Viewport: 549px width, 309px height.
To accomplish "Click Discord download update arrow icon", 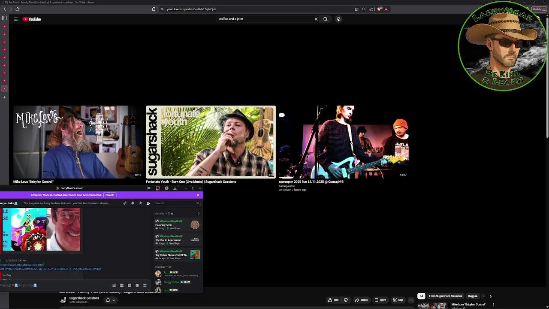I will click(x=175, y=188).
